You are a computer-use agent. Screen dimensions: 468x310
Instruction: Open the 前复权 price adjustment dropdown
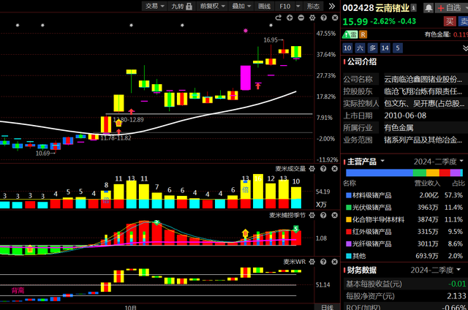(212, 6)
